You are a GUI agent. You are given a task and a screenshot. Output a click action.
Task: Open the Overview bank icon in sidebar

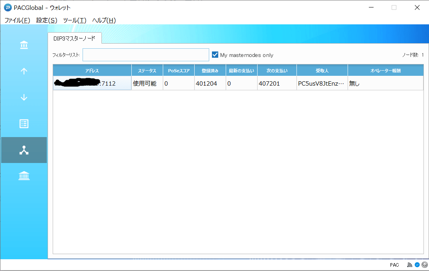24,45
